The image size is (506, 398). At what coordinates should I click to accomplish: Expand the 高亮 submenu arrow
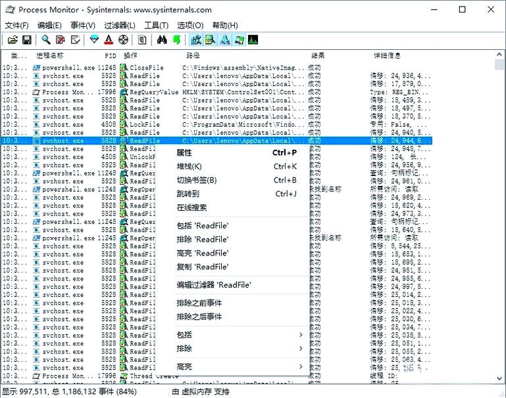301,366
